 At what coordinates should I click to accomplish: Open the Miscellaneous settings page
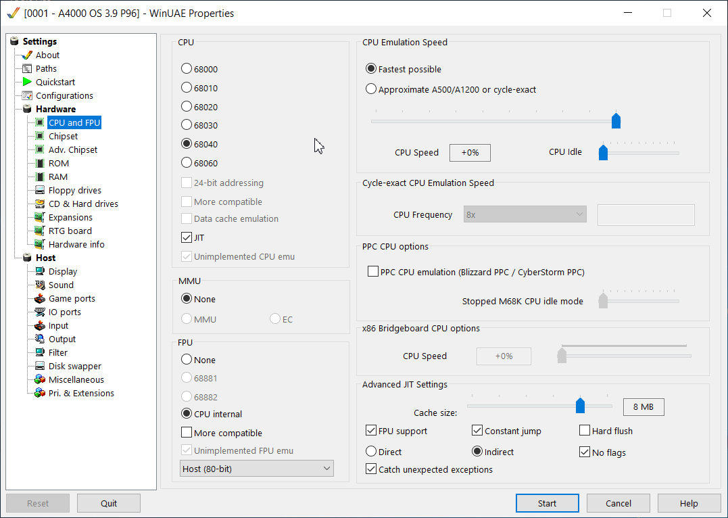76,379
